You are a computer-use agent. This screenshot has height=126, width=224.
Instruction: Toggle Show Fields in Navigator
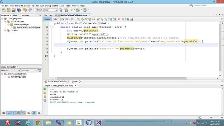(8, 113)
